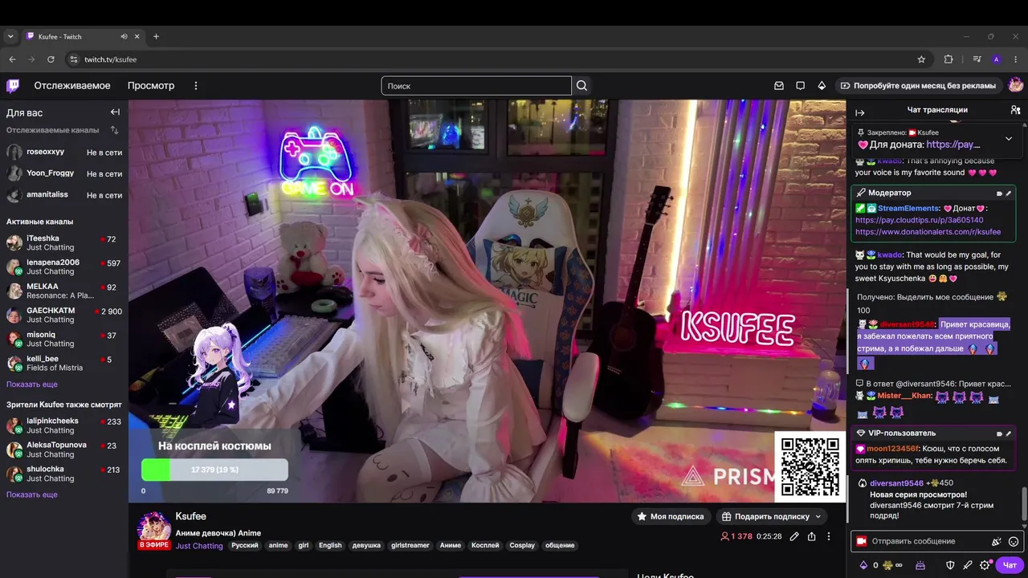Click the browser address bar URL
This screenshot has width=1028, height=578.
point(111,59)
